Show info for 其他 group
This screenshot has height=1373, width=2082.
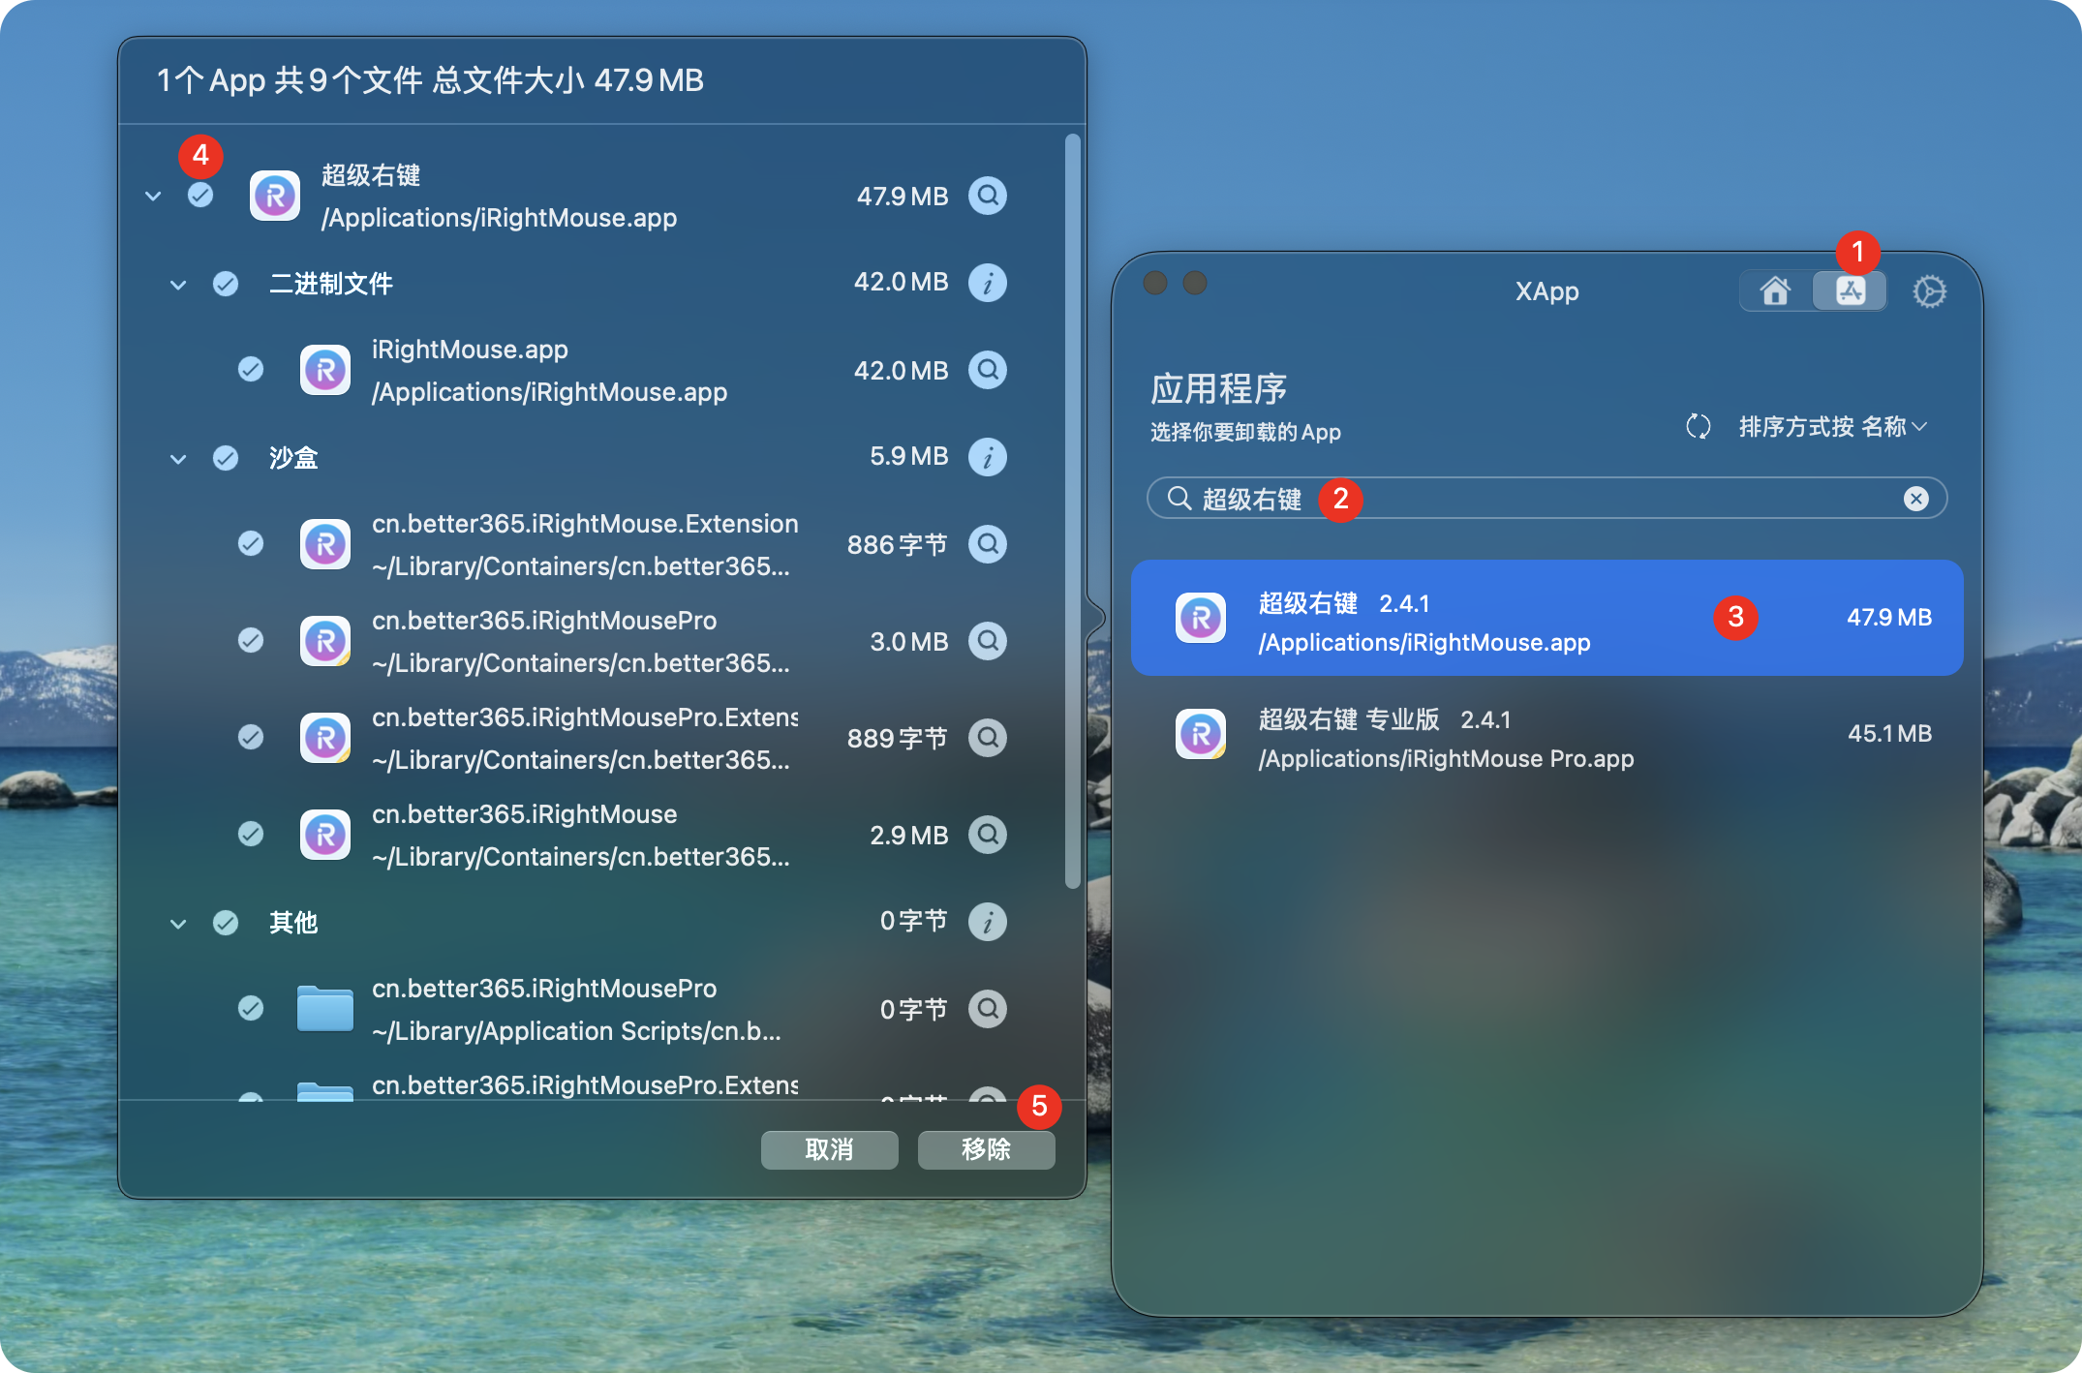(x=988, y=922)
